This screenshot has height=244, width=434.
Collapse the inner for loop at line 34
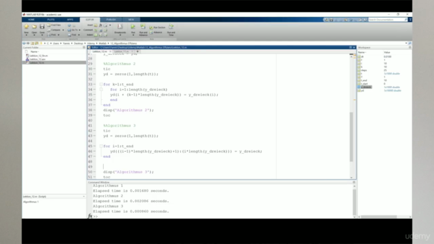tap(101, 89)
